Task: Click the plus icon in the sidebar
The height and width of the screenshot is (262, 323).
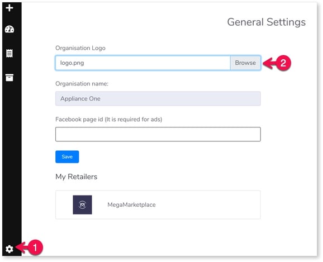Action: pos(9,8)
